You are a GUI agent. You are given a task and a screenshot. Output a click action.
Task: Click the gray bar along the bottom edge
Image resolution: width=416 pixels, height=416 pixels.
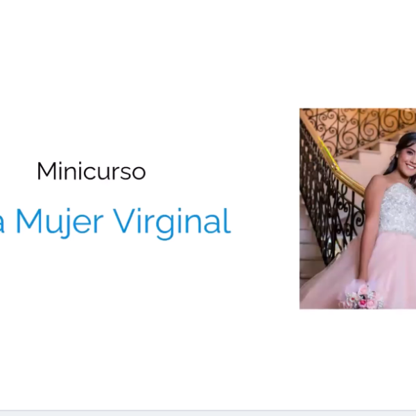208,413
